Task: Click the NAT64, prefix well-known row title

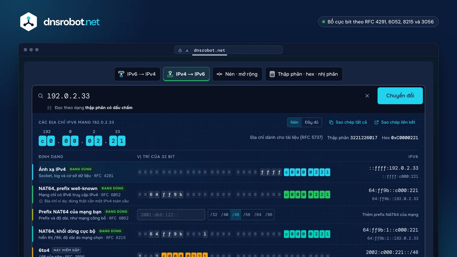Action: [x=68, y=188]
